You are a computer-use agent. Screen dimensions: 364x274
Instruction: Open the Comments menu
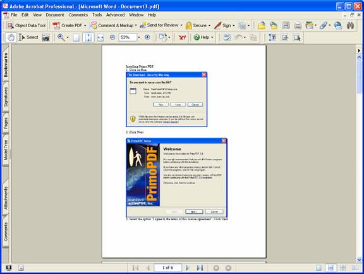(78, 15)
